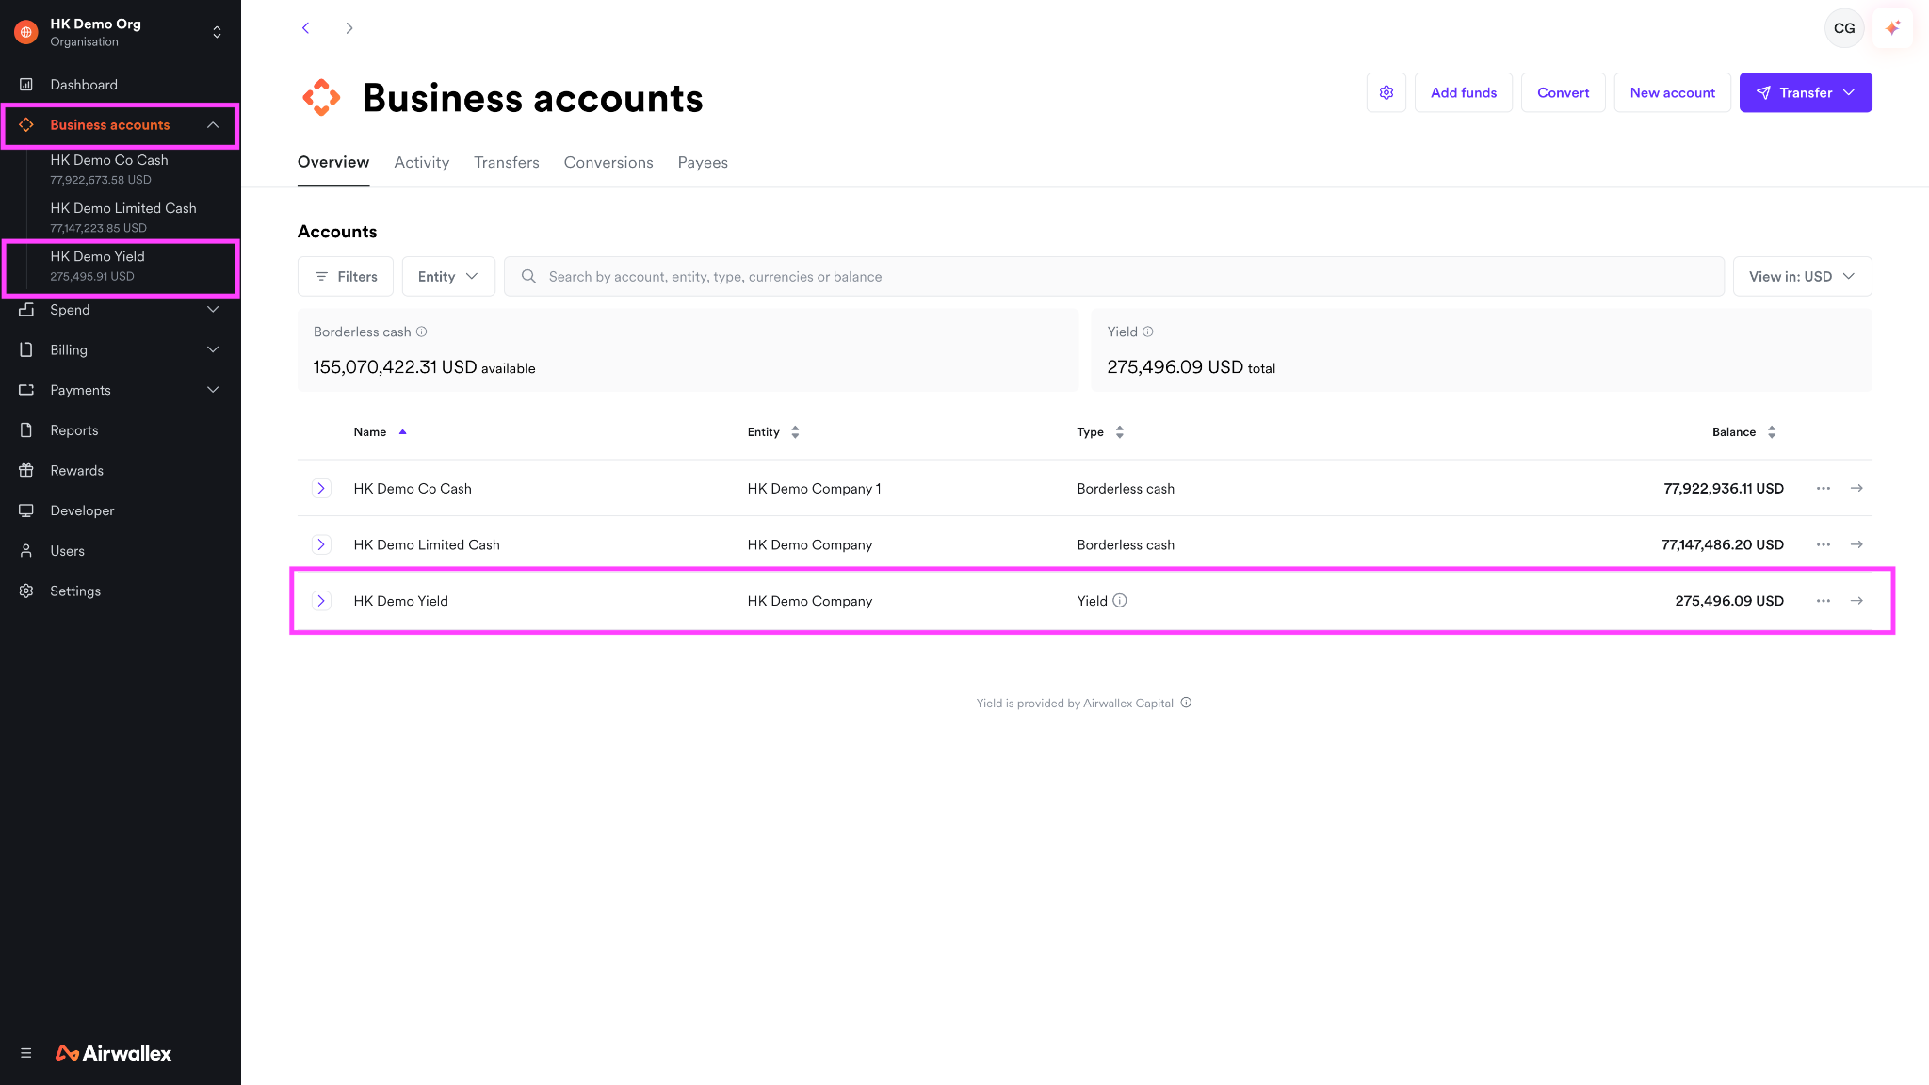The image size is (1929, 1085).
Task: Click the Developer monitor icon
Action: coord(26,510)
